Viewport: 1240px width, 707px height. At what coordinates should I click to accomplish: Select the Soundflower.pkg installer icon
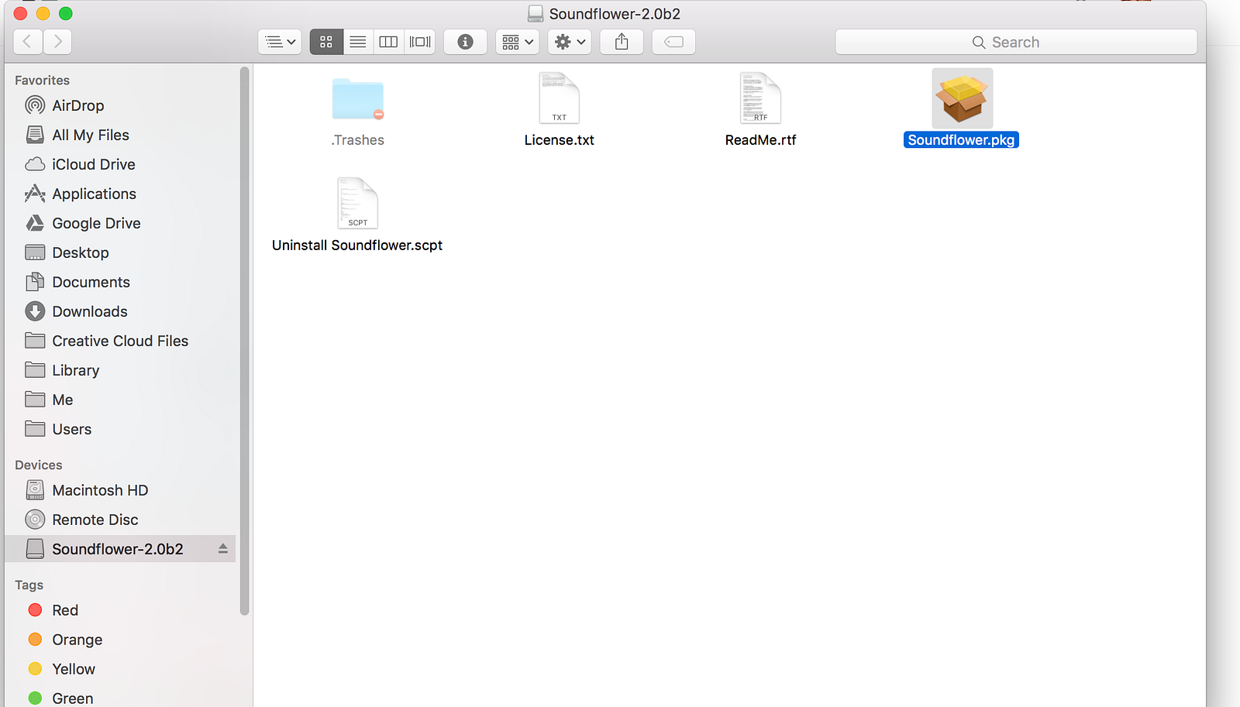(962, 98)
